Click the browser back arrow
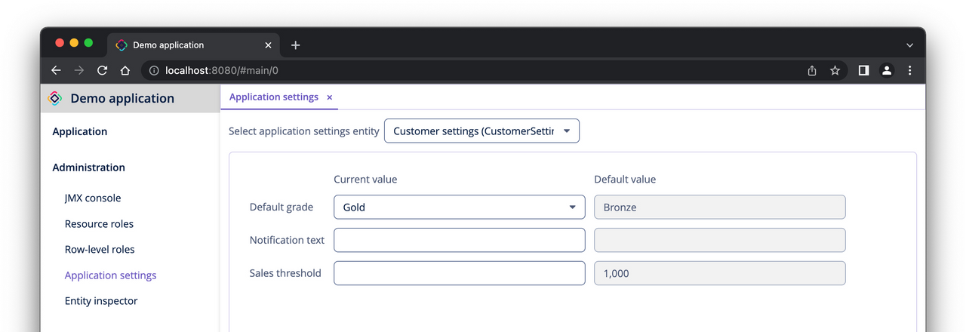 [x=56, y=70]
